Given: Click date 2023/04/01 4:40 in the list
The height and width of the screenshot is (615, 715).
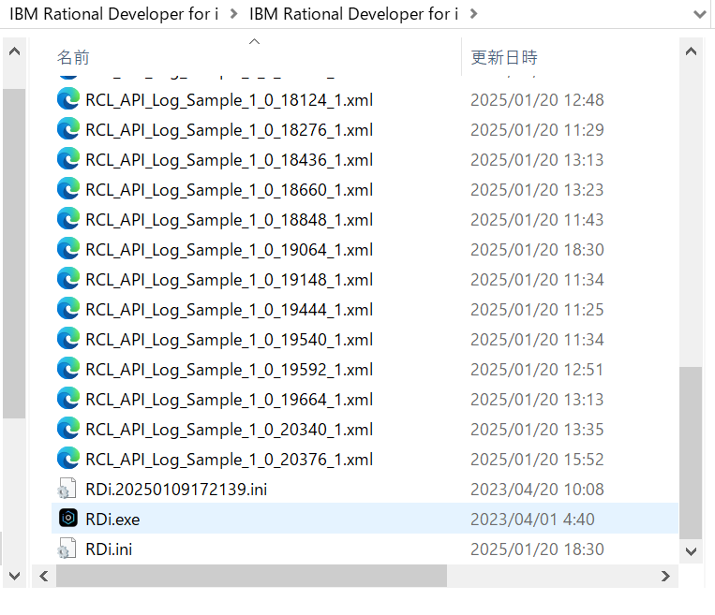Looking at the screenshot, I should 532,519.
